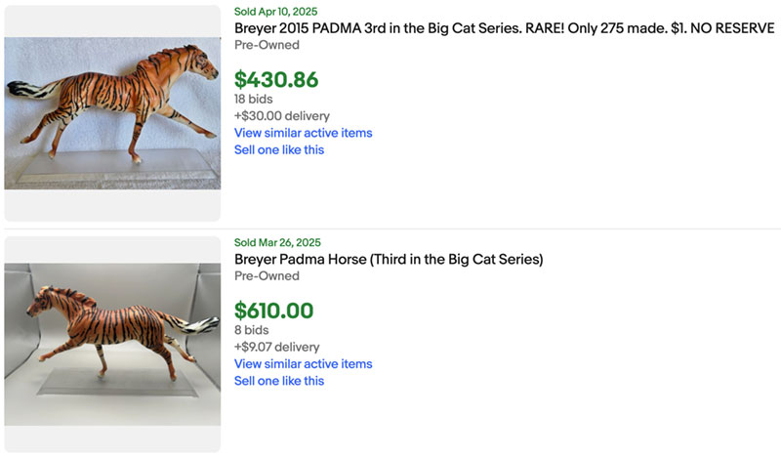Click the $610.00 sold price
Viewport: 781px width, 457px height.
point(273,311)
